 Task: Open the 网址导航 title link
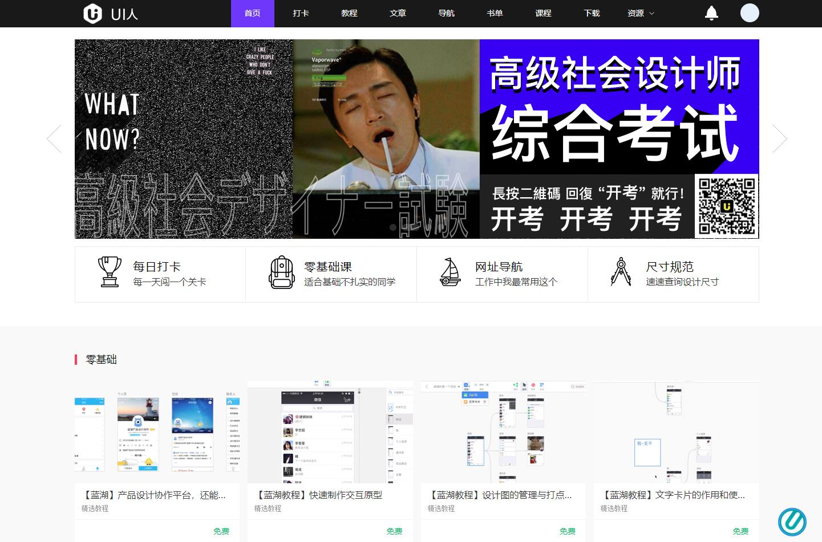[499, 267]
